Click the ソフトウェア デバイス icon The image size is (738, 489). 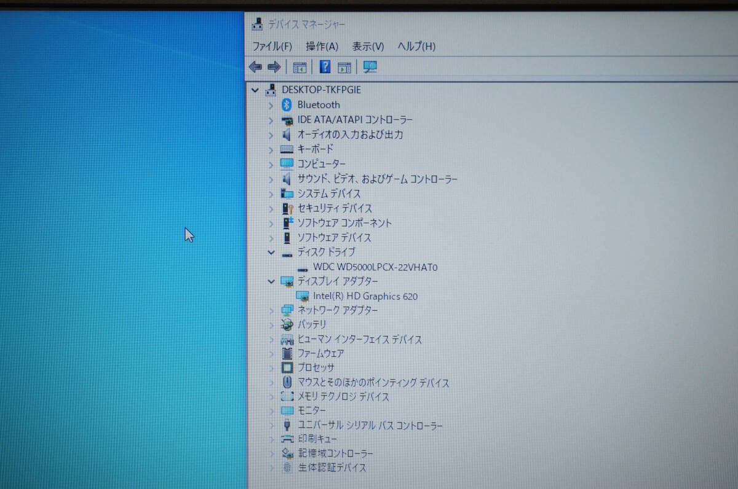coord(287,237)
